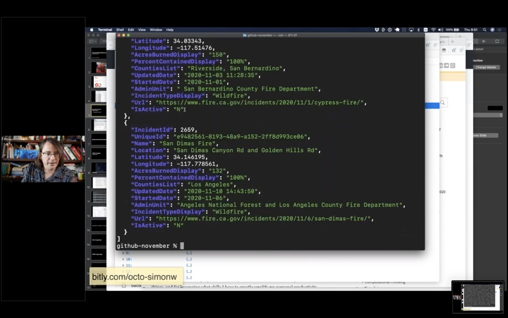The height and width of the screenshot is (318, 508).
Task: Click the Longitude -117.778561 value
Action: pos(197,164)
